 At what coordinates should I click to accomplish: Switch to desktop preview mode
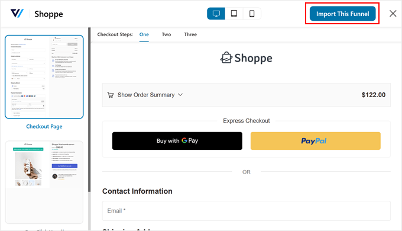[216, 14]
